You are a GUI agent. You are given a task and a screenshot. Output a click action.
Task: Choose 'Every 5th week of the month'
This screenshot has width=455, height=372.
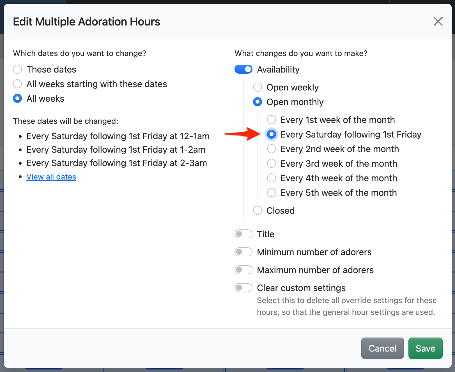click(x=272, y=193)
